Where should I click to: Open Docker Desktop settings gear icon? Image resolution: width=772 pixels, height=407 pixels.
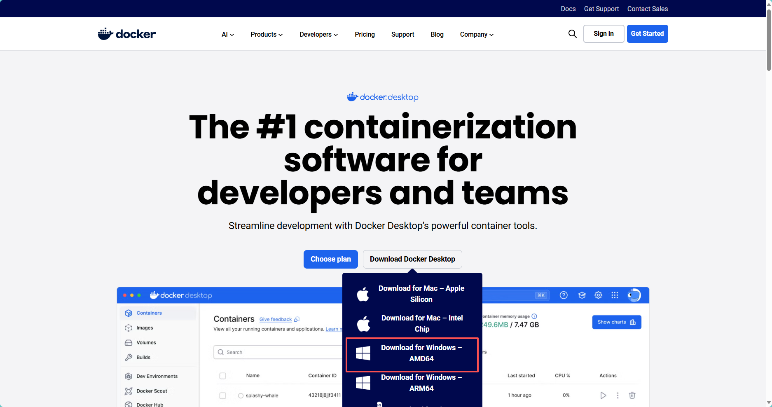click(598, 295)
